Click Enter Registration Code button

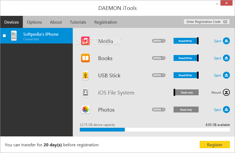[x=206, y=22]
